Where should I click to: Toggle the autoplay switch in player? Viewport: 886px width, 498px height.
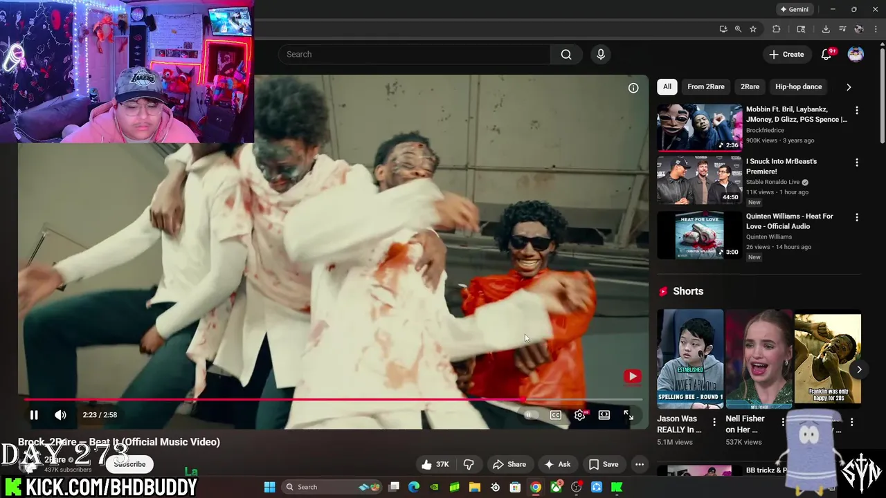click(530, 415)
